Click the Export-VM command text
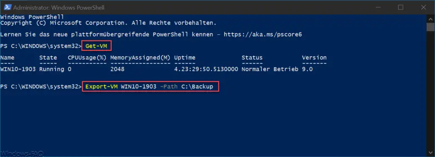Image resolution: width=435 pixels, height=157 pixels. (x=102, y=86)
